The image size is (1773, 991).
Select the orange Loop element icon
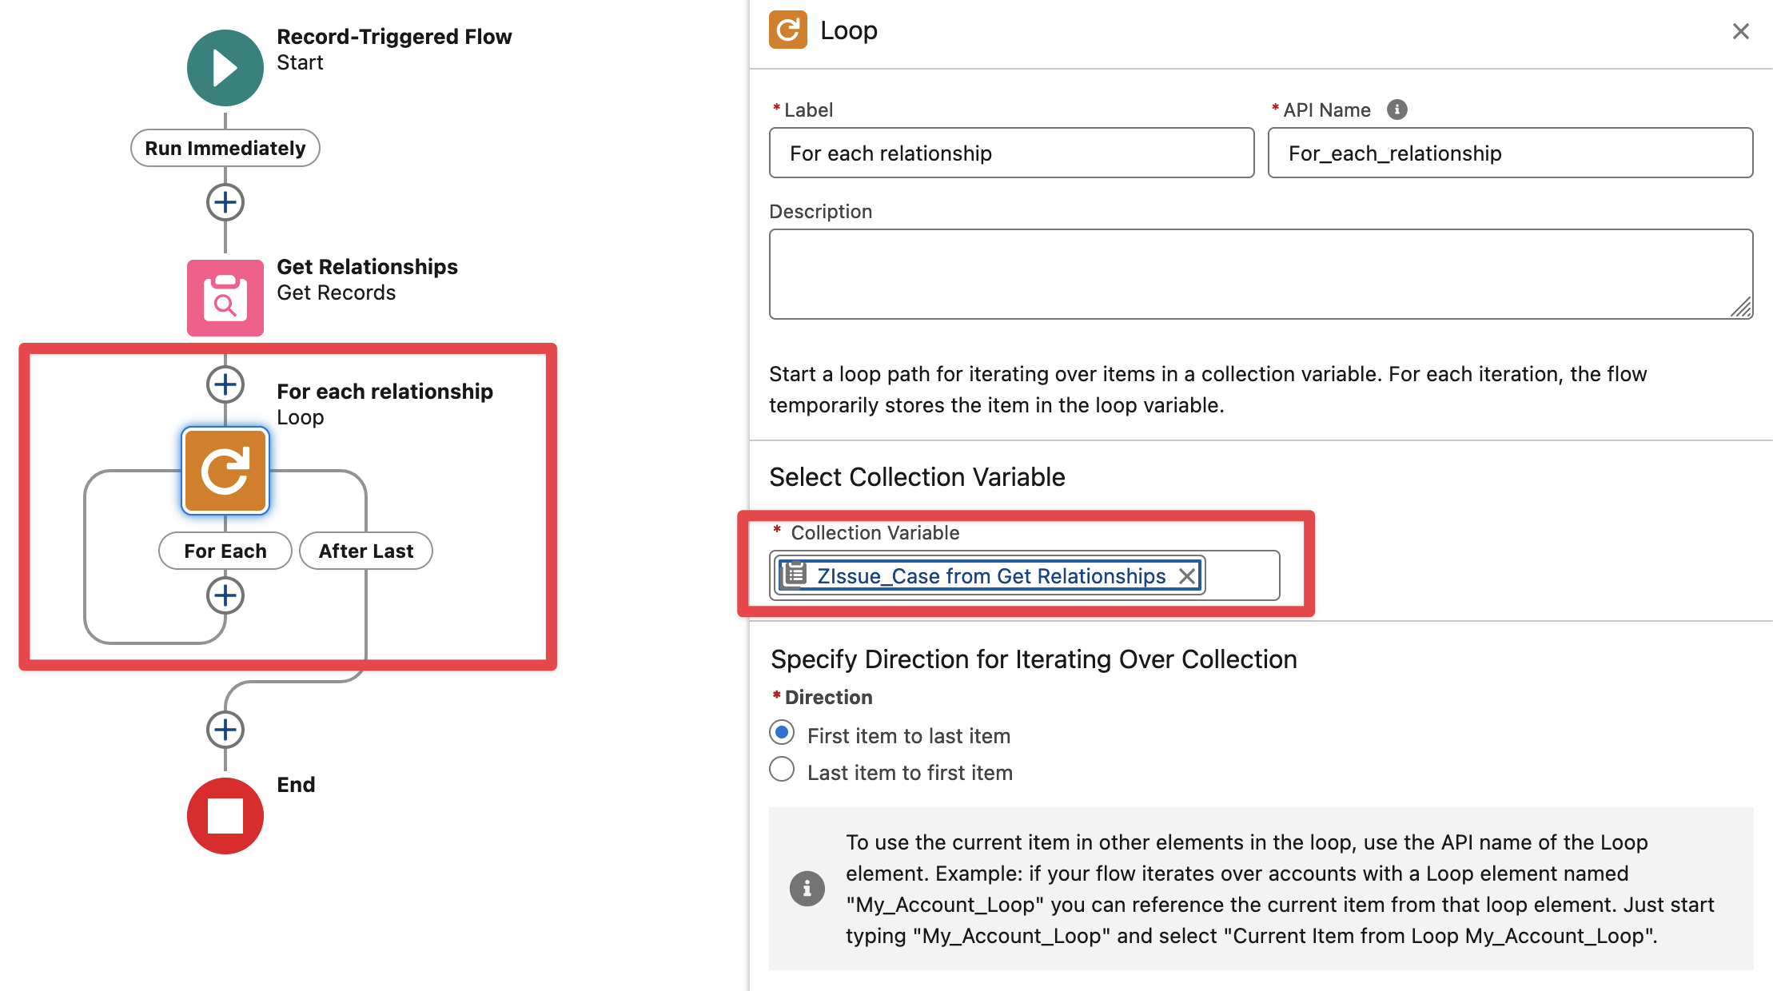pos(225,471)
